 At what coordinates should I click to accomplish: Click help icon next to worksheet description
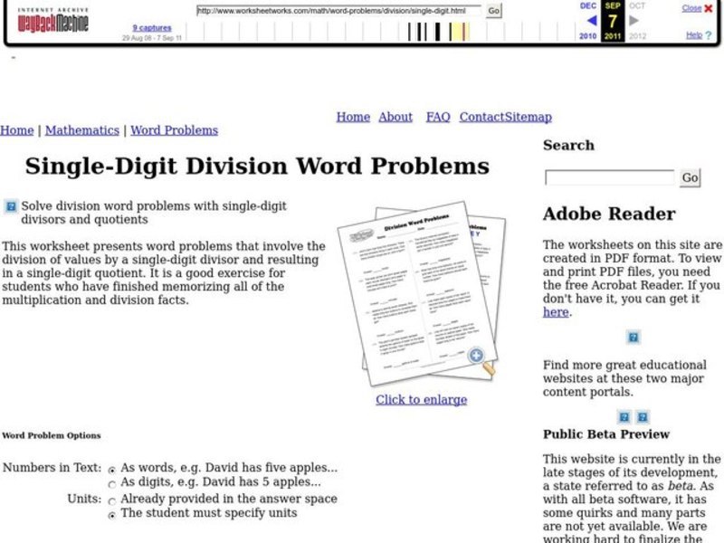[x=10, y=205]
